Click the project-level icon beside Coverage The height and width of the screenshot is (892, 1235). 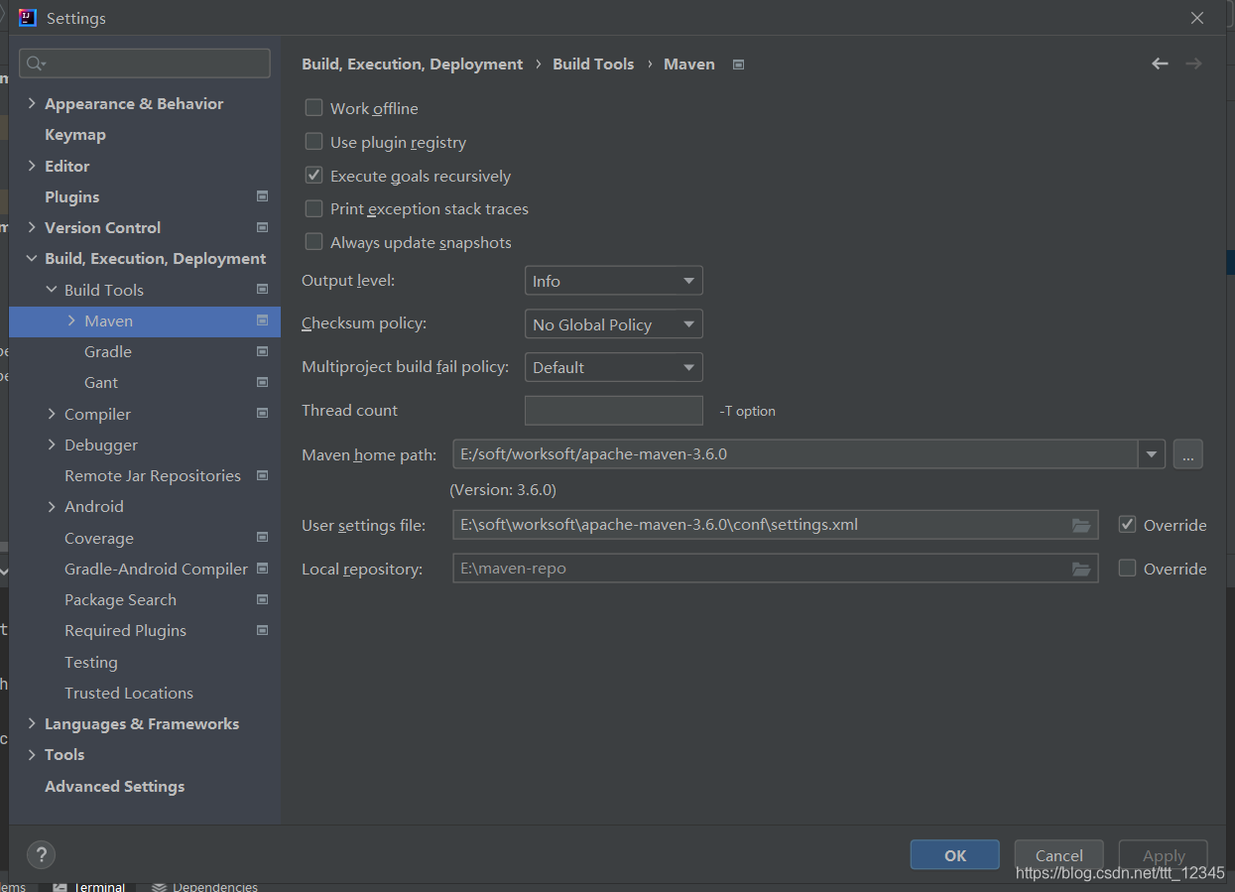point(262,538)
